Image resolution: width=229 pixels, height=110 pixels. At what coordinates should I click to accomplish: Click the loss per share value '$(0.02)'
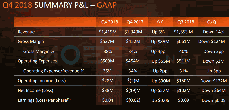click(133, 100)
